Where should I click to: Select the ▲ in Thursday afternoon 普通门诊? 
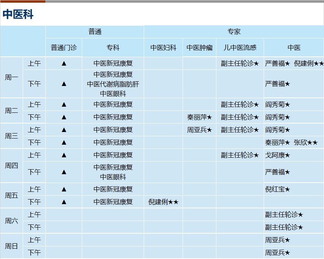coord(64,172)
